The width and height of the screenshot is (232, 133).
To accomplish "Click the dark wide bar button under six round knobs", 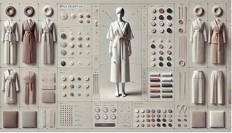I will click(x=105, y=125).
